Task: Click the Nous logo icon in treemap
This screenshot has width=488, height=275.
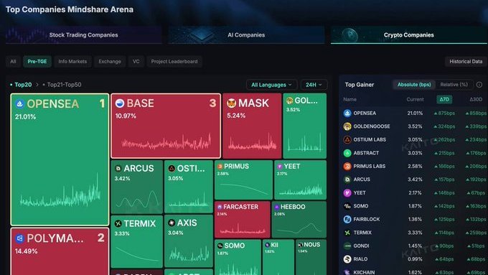Action: (300, 245)
